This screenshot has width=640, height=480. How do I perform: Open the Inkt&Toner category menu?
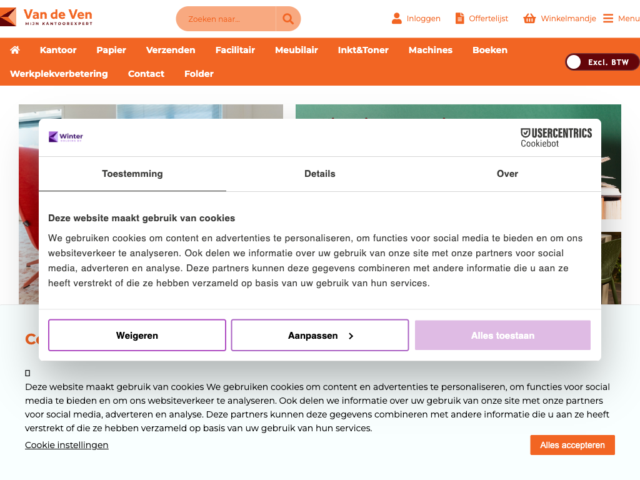click(x=363, y=50)
